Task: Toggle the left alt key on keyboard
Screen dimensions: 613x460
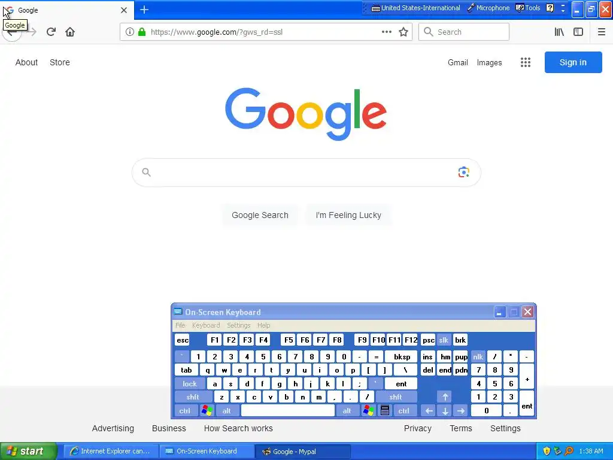Action: coord(226,410)
